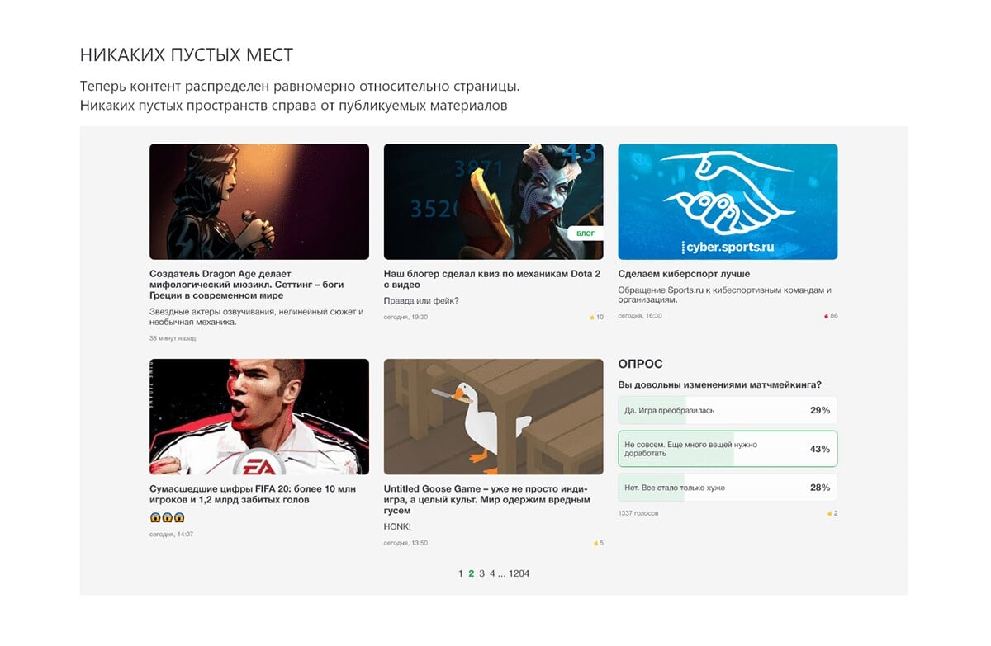Click current pagination page 2
This screenshot has width=991, height=646.
pos(472,573)
